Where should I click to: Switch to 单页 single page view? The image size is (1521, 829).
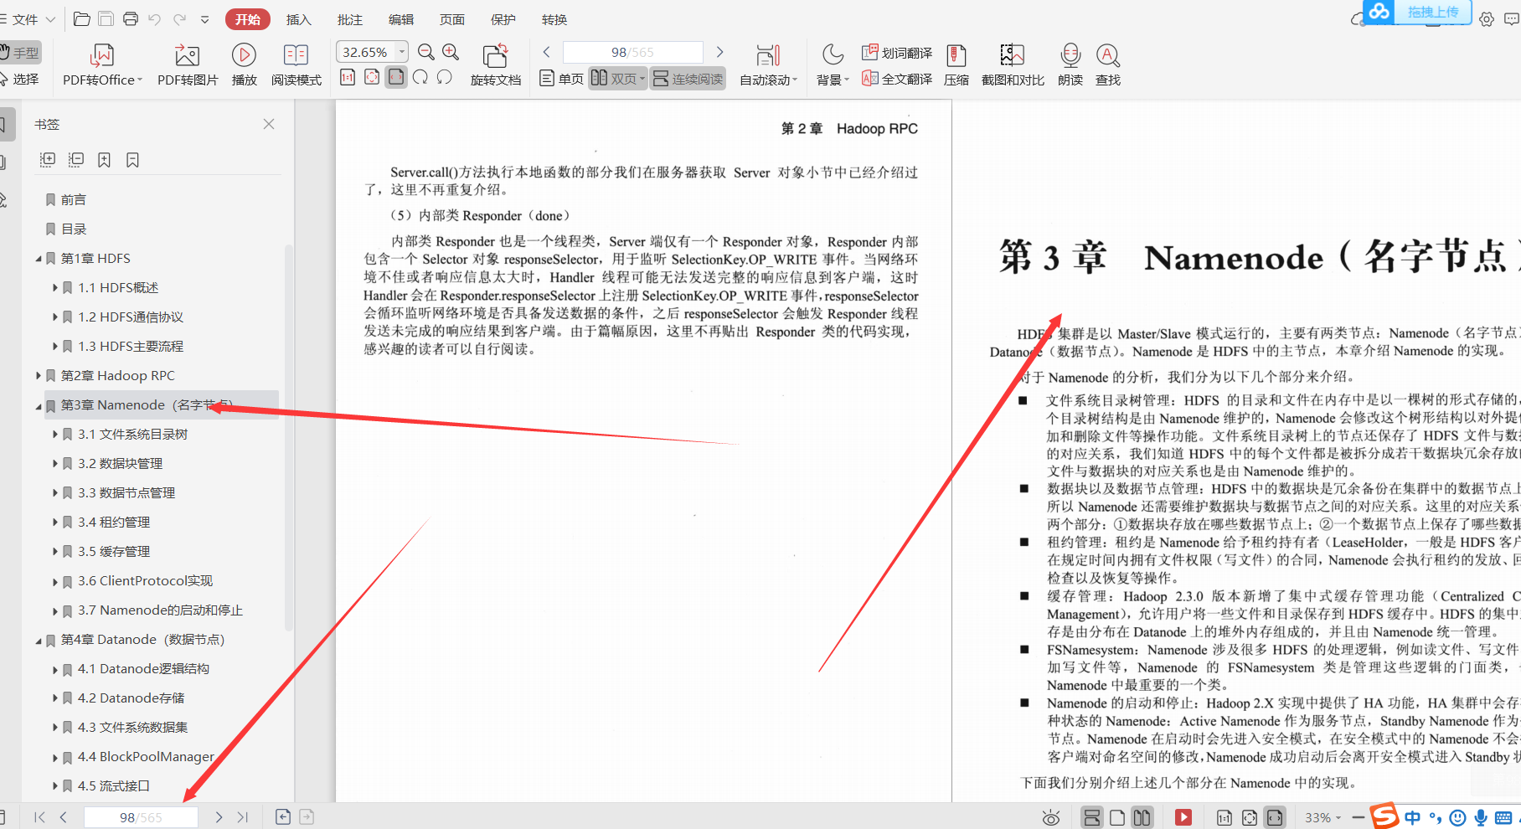coord(561,79)
